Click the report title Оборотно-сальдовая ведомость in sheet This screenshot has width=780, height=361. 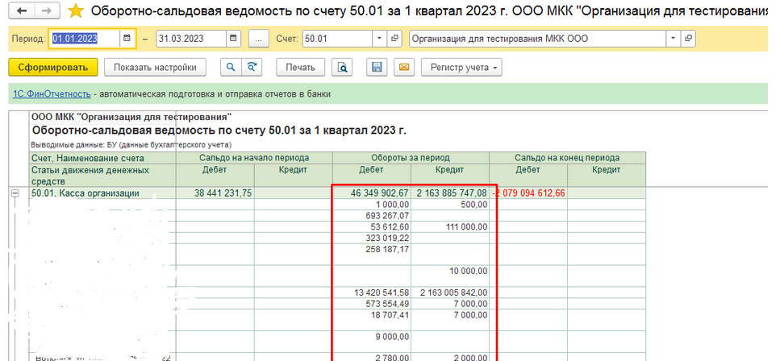click(x=219, y=131)
